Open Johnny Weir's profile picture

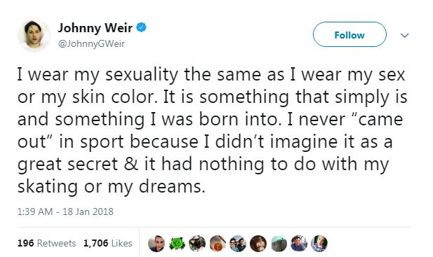[x=34, y=36]
